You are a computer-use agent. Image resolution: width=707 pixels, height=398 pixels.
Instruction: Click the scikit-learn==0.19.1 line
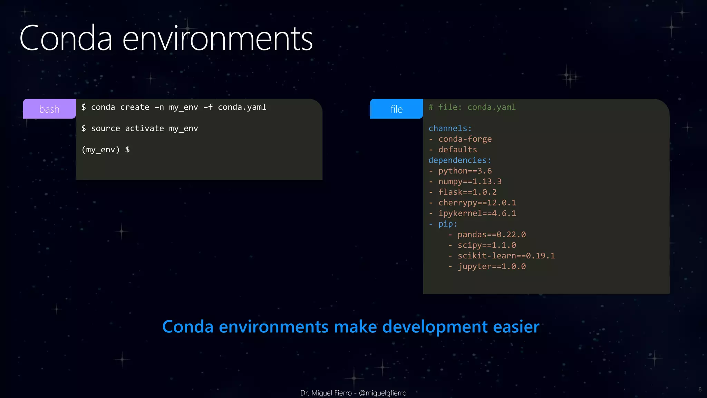click(x=501, y=256)
